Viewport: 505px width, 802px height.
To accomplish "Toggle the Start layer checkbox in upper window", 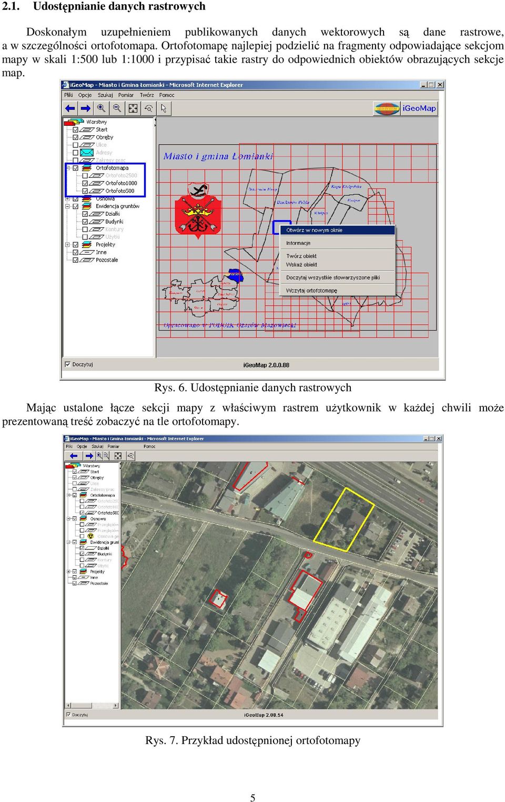I will pyautogui.click(x=75, y=129).
